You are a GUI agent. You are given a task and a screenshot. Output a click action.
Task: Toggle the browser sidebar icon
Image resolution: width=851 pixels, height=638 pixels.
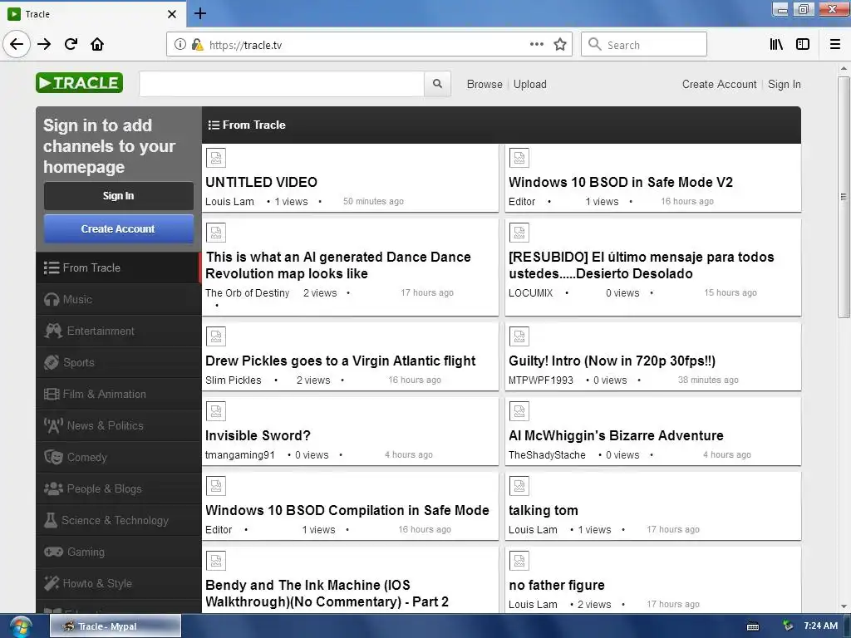(x=803, y=44)
